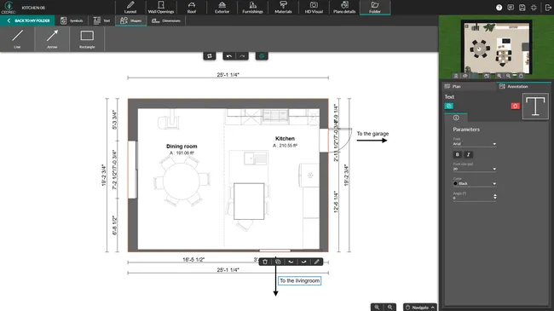
Task: Select the Arrow shape tool
Action: click(x=52, y=39)
